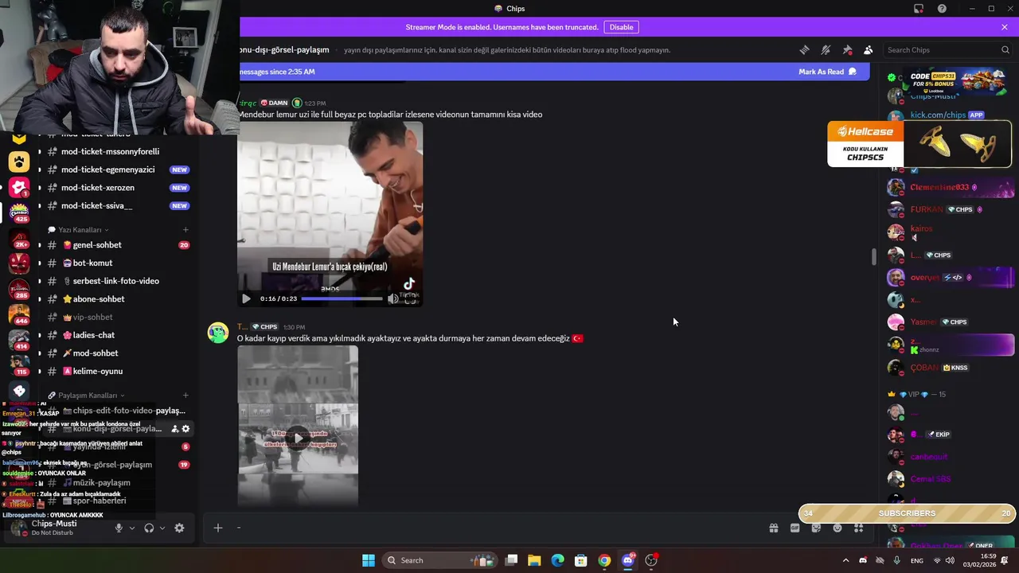Open microphone input options arrow
The width and height of the screenshot is (1019, 573).
click(x=132, y=528)
